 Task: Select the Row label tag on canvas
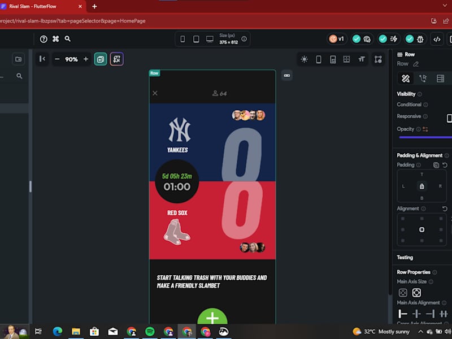click(154, 73)
